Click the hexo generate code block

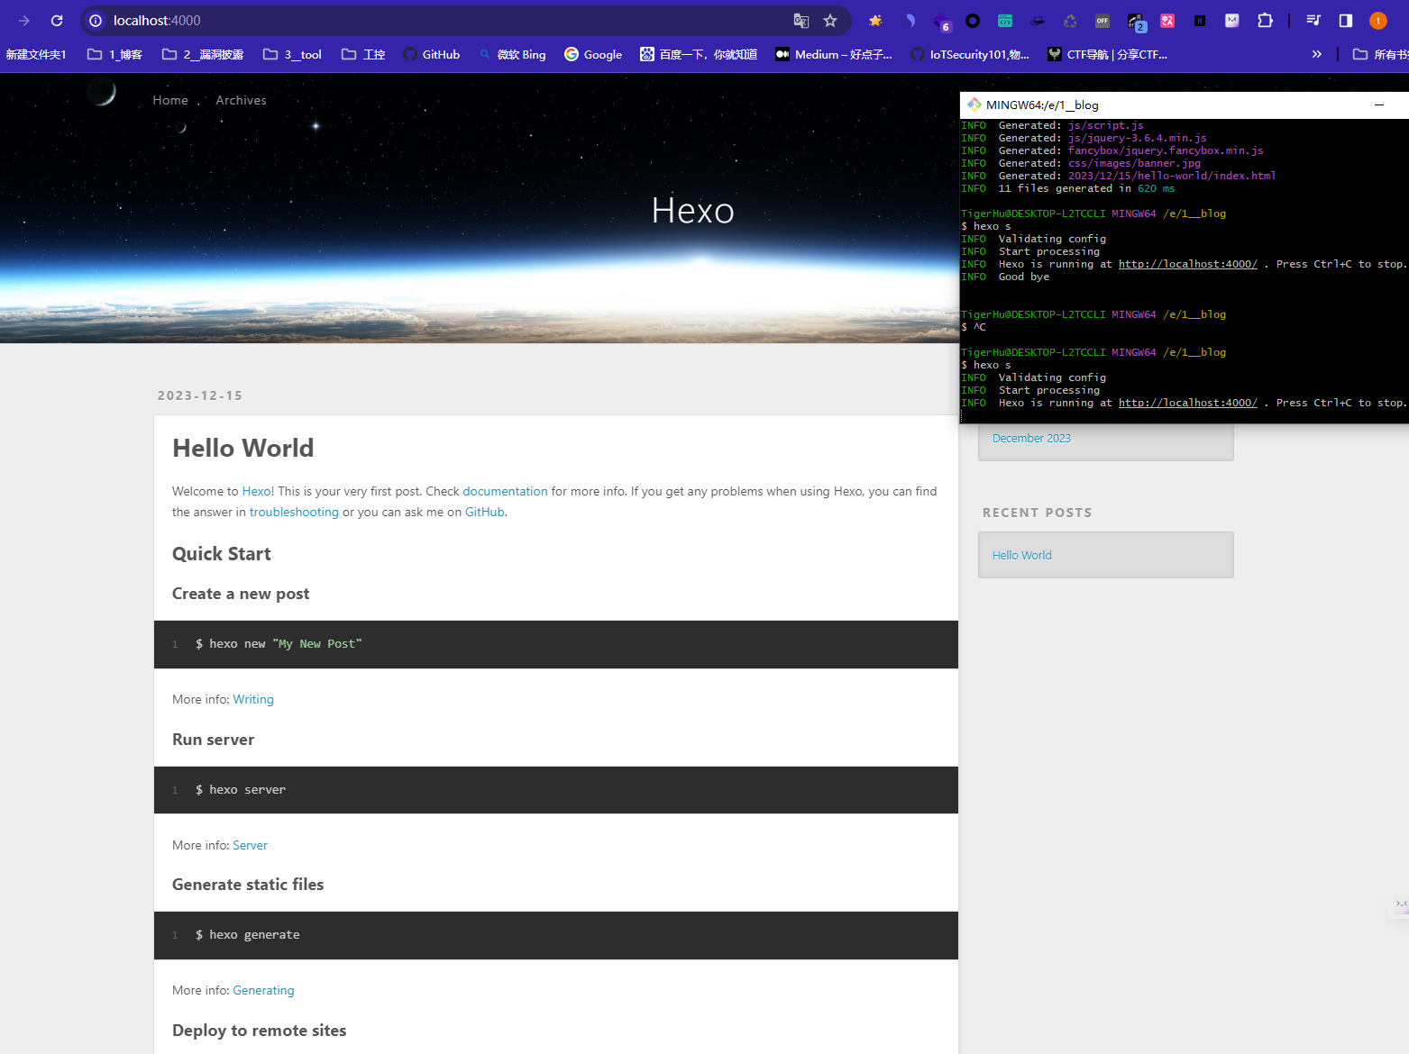click(556, 935)
